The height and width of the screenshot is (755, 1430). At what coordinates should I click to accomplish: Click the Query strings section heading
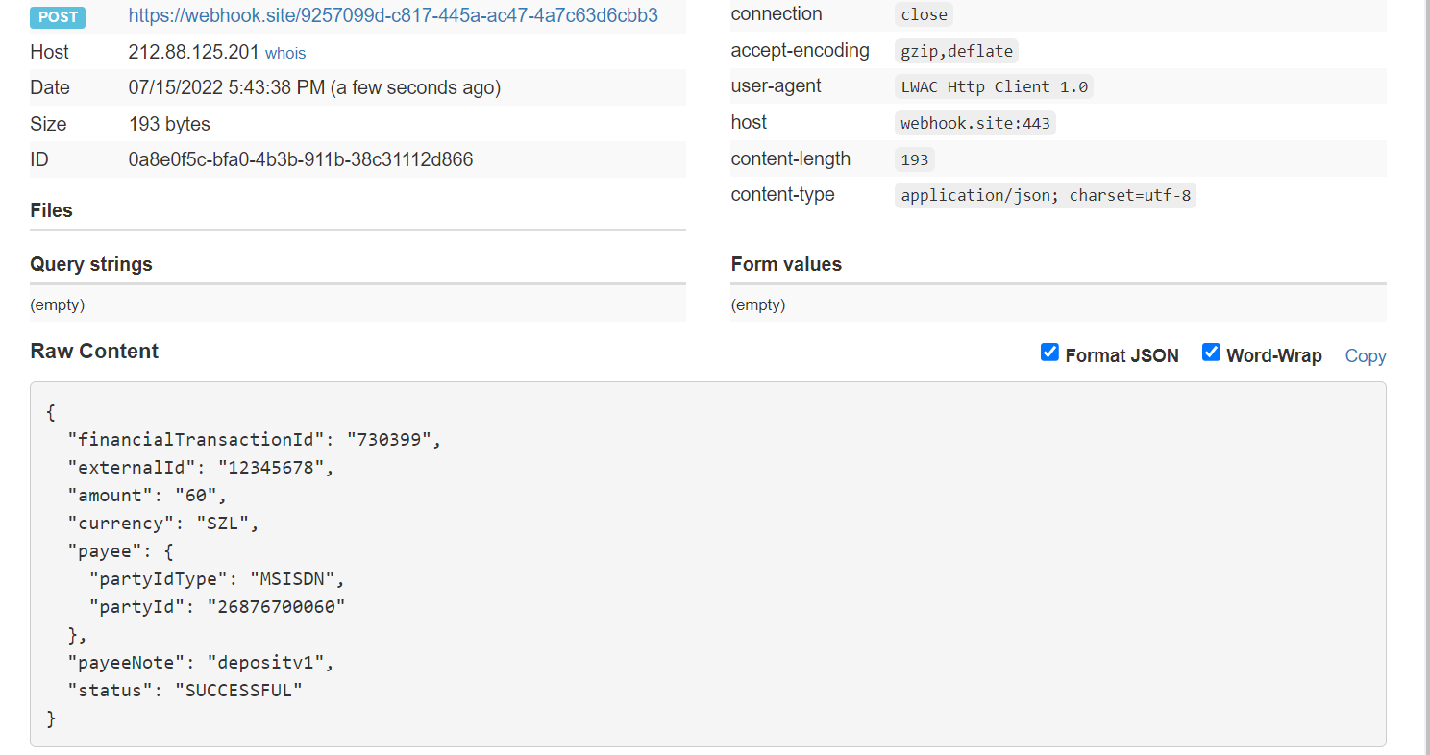[90, 263]
